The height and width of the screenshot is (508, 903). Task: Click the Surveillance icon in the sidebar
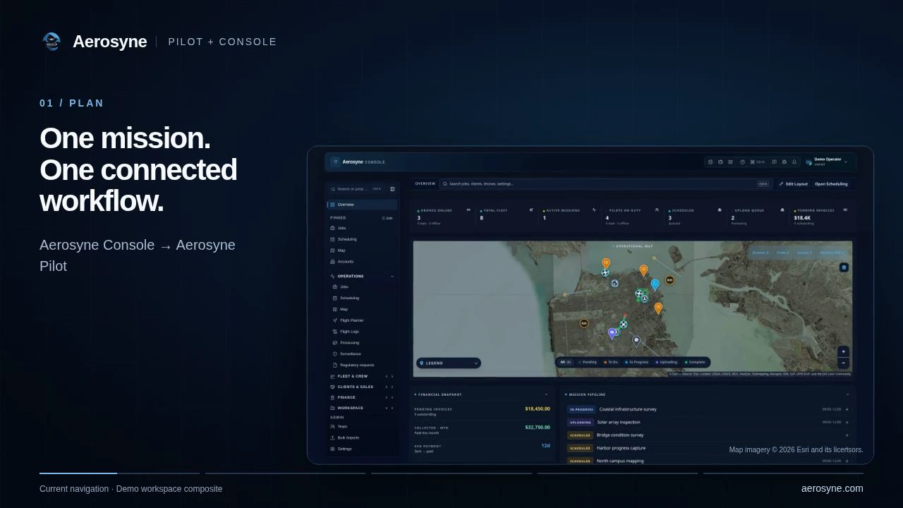pos(335,354)
